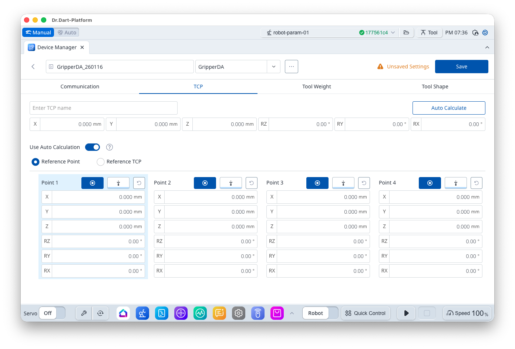
Task: Click the Point 3 move-to arrow button
Action: (x=343, y=183)
